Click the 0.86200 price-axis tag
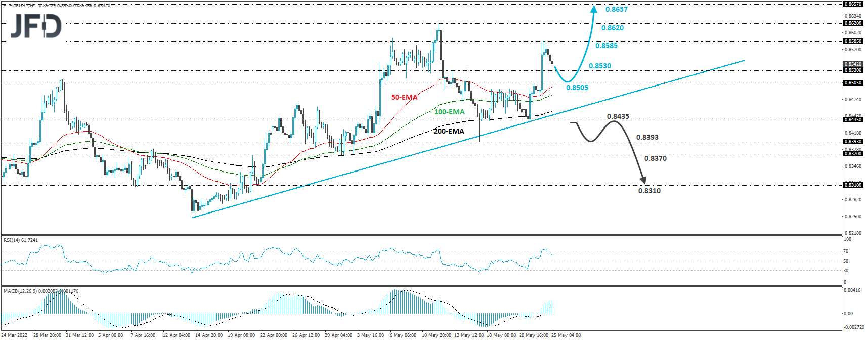 (853, 23)
